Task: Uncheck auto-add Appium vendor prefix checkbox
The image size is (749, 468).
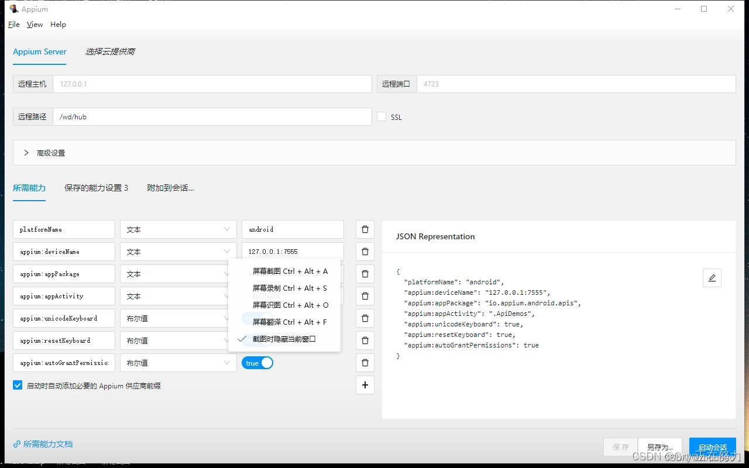Action: pyautogui.click(x=18, y=386)
